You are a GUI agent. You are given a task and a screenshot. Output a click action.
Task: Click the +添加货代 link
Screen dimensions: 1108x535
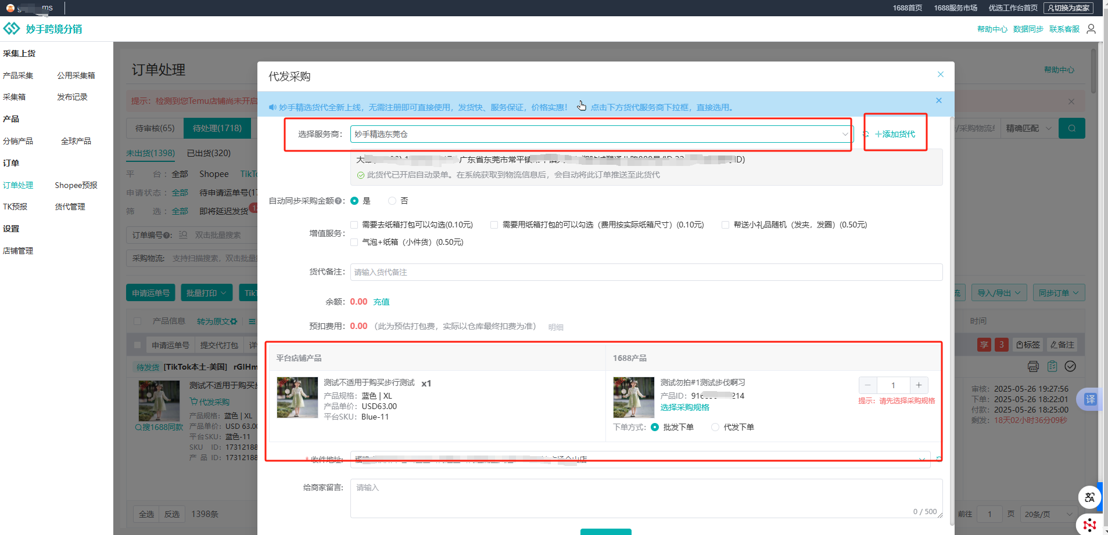click(895, 134)
